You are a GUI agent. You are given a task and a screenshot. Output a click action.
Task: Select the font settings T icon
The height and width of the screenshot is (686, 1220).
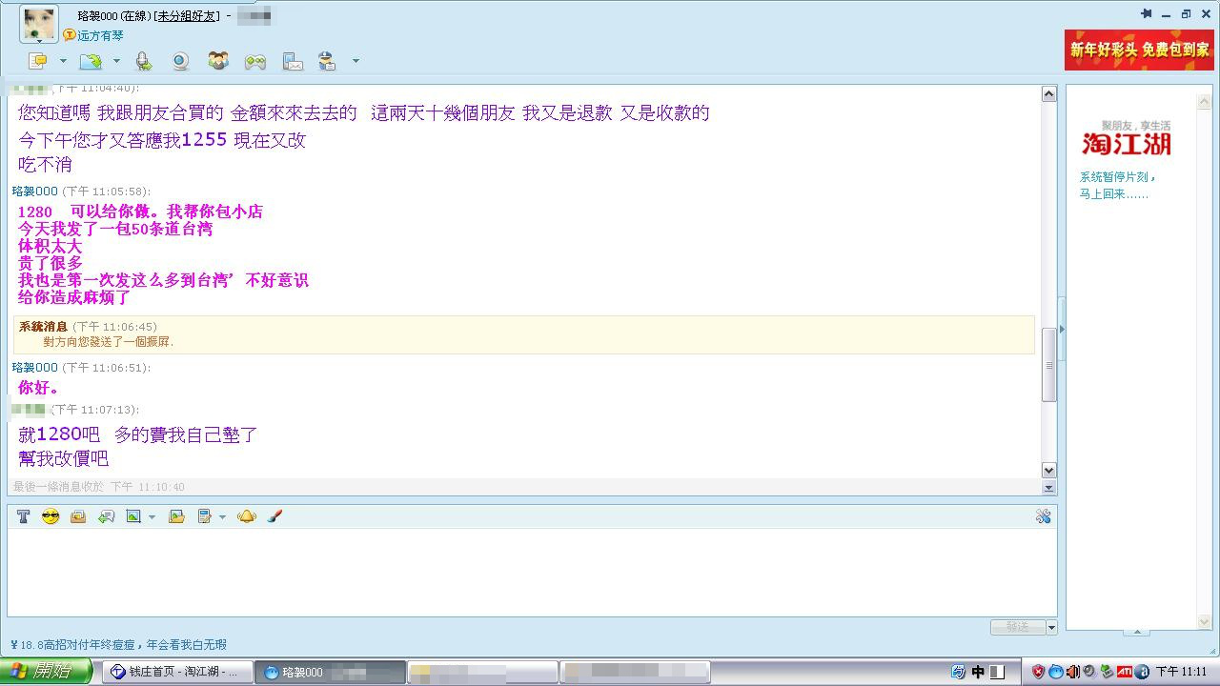23,516
